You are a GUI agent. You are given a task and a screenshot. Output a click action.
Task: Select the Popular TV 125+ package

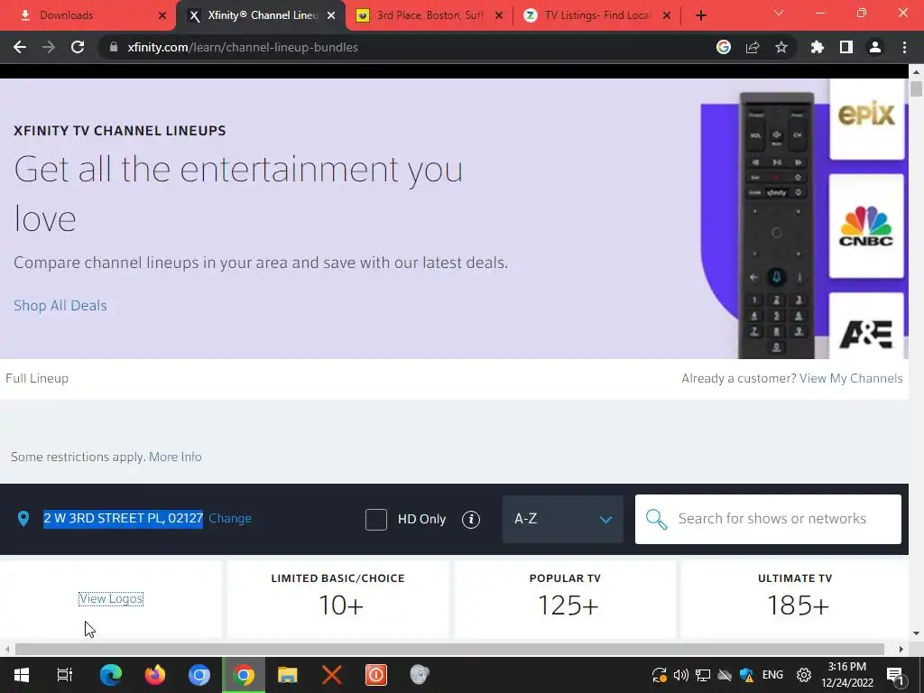565,599
